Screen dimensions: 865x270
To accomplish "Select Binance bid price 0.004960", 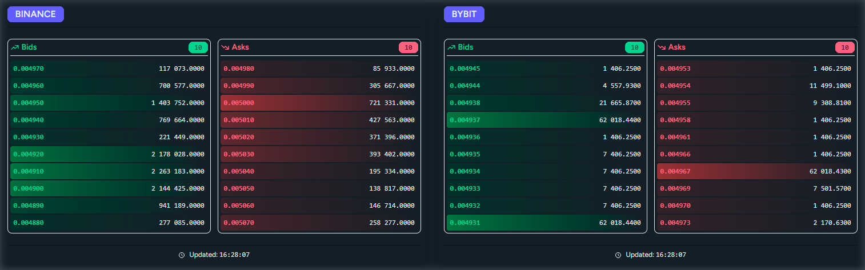I will point(29,86).
